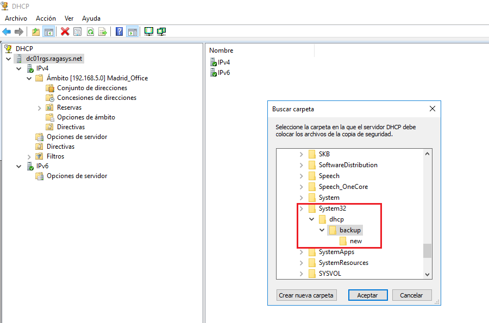This screenshot has width=489, height=323.
Task: Open Help via the question mark icon
Action: pos(118,31)
